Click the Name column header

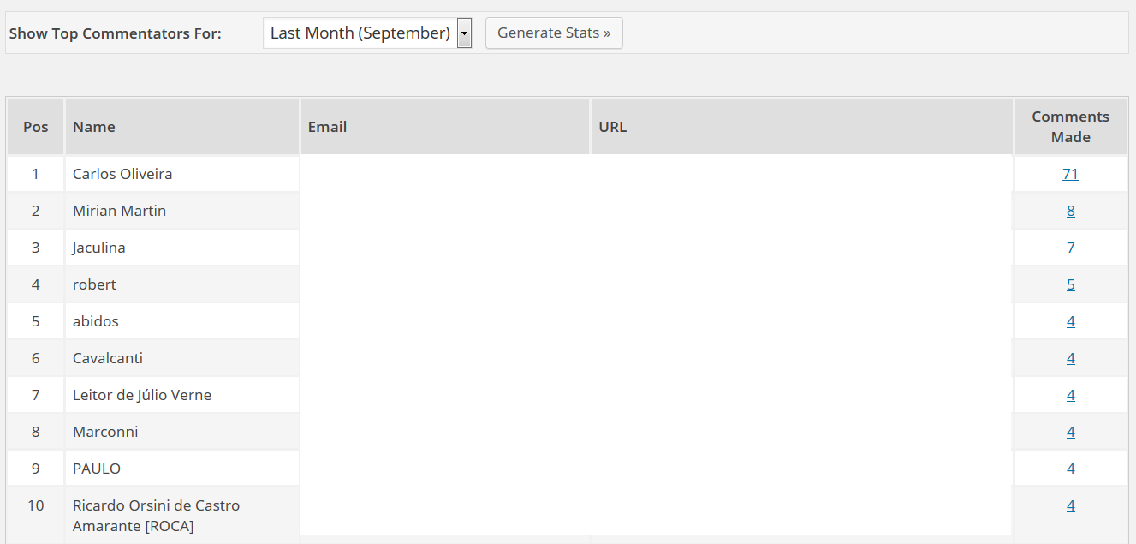pyautogui.click(x=94, y=127)
